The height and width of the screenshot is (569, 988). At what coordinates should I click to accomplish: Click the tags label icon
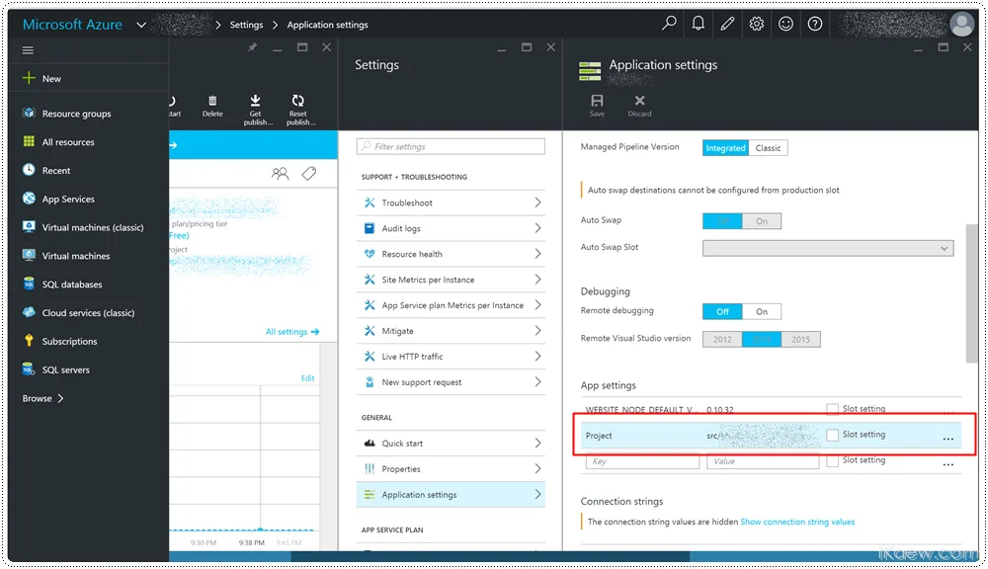click(x=308, y=173)
